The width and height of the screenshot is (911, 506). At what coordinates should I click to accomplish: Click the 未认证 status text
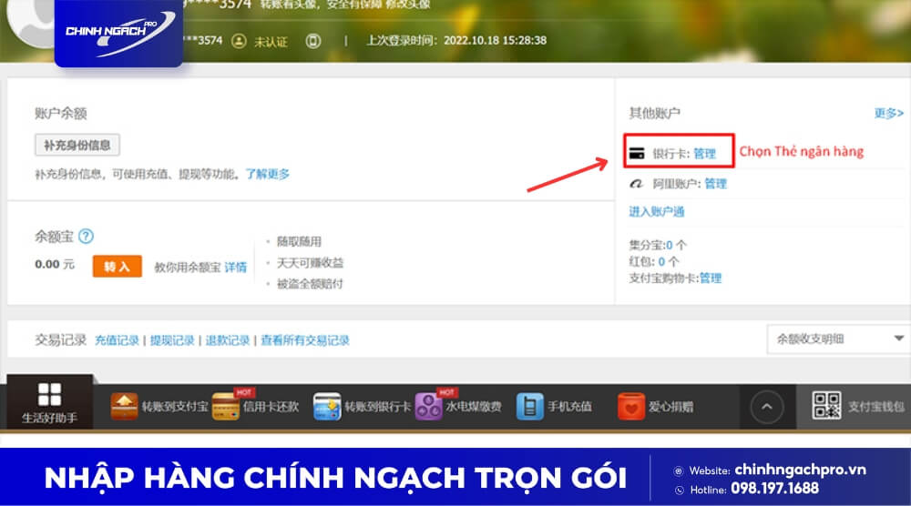click(271, 42)
